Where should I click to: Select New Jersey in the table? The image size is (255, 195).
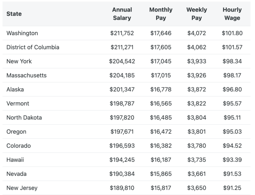pyautogui.click(x=22, y=188)
